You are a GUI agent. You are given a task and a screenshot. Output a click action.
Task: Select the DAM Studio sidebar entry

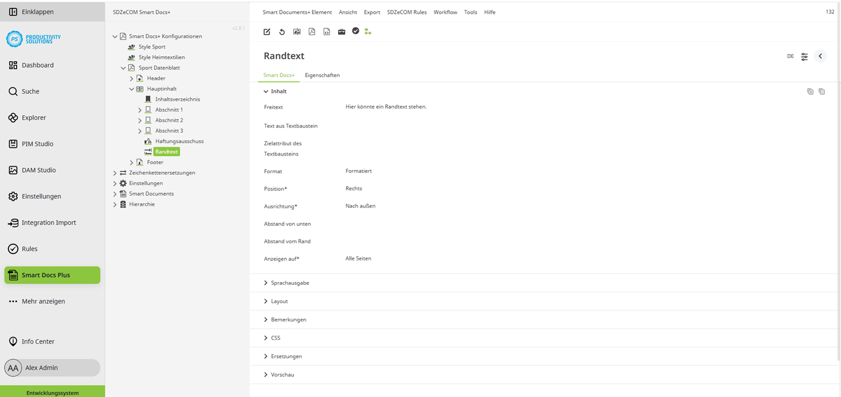(38, 170)
